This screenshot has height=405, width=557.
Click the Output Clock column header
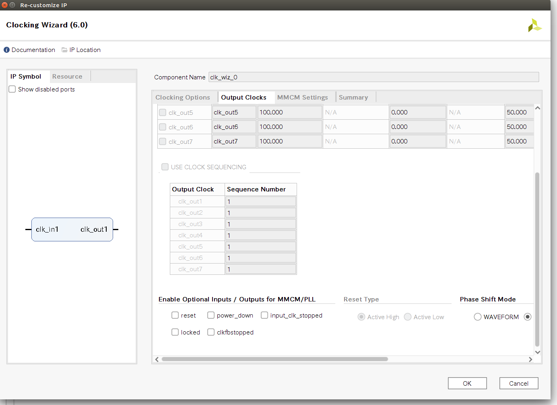[x=197, y=189]
